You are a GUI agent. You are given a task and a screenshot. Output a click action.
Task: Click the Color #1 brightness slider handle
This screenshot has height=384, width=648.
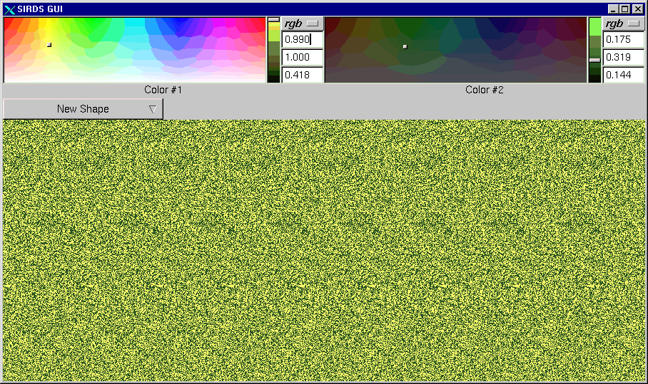coord(273,20)
